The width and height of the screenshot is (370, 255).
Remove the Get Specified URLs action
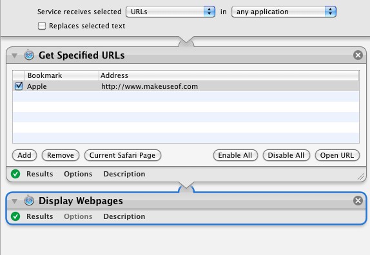click(358, 55)
